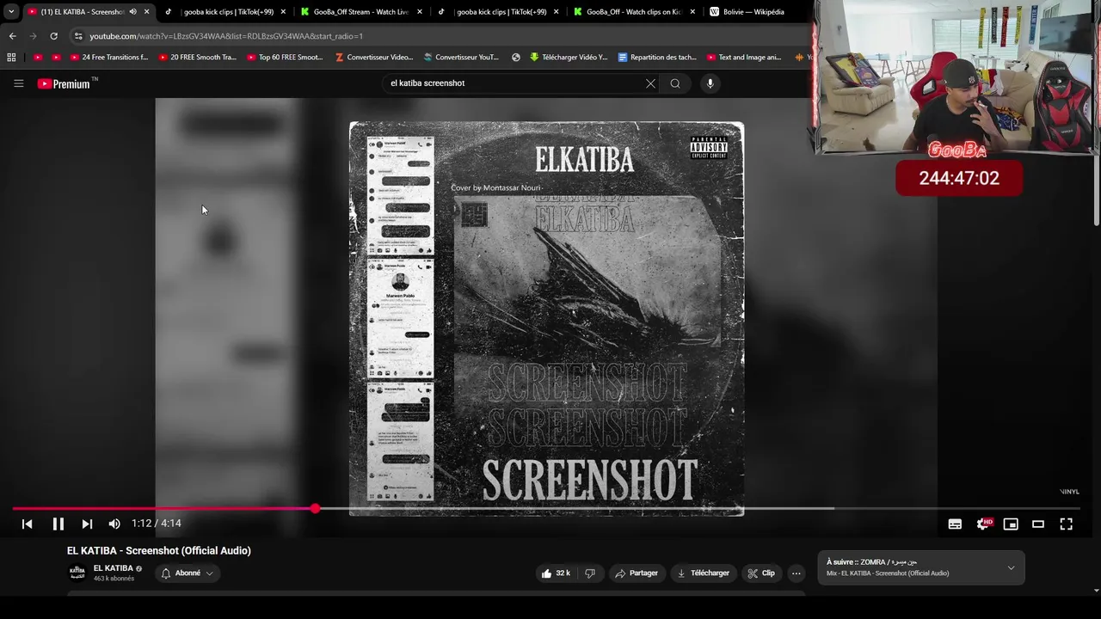Clear the search text with the X
The width and height of the screenshot is (1101, 619).
point(650,83)
